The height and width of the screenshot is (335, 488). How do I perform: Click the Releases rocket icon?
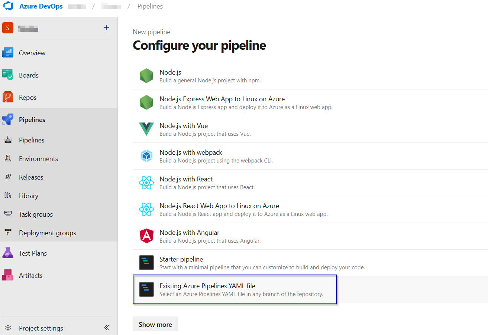pyautogui.click(x=8, y=177)
